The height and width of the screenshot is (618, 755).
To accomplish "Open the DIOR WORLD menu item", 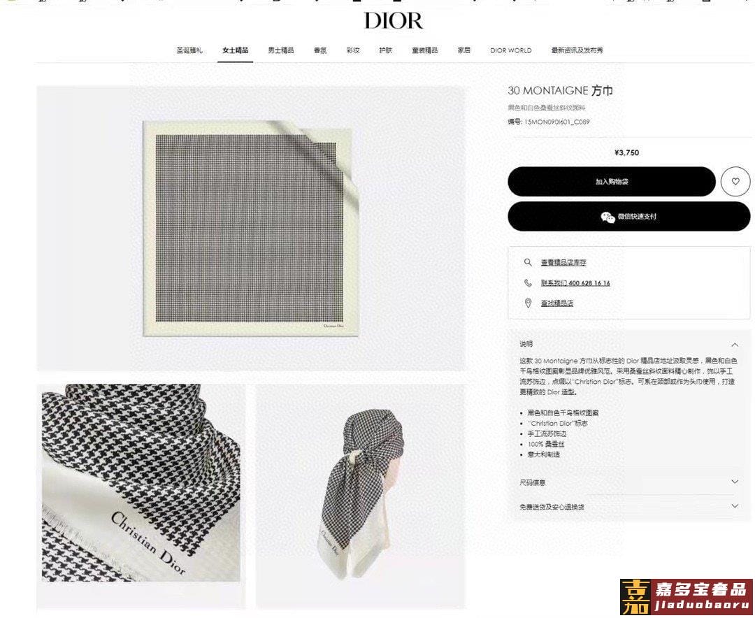I will tap(511, 50).
